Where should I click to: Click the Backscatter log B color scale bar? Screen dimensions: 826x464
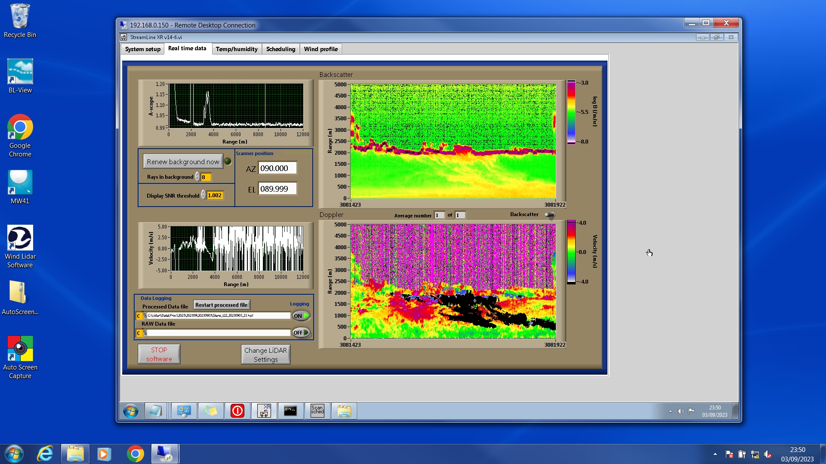(x=571, y=112)
